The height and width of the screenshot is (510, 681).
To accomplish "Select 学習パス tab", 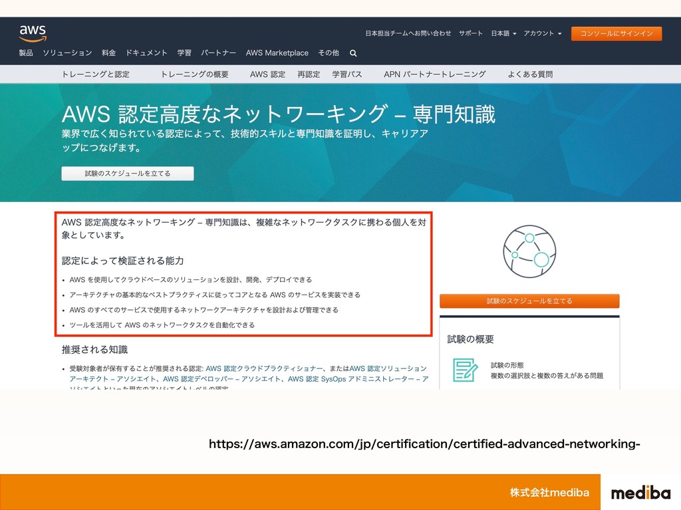I will point(347,74).
